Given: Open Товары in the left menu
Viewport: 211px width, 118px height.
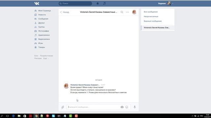Looking at the screenshot, I should click(42, 47).
